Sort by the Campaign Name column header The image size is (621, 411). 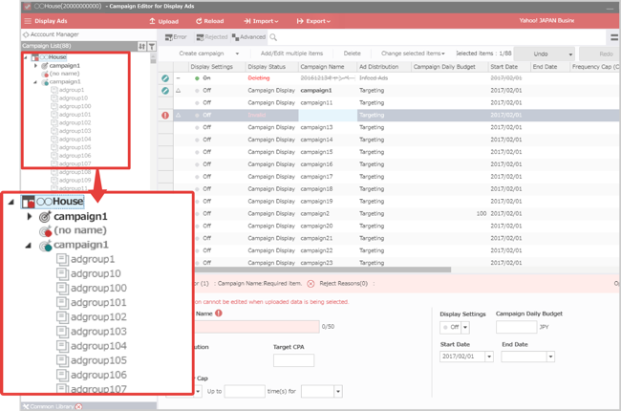(x=322, y=67)
